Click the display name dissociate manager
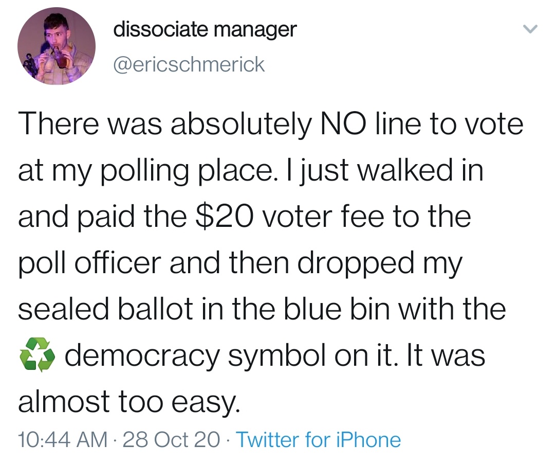555x463 pixels. click(x=205, y=30)
